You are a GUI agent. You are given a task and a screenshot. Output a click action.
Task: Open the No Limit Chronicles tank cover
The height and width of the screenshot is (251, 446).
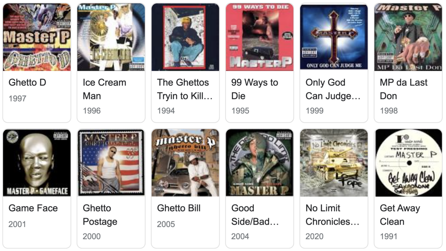coord(334,162)
